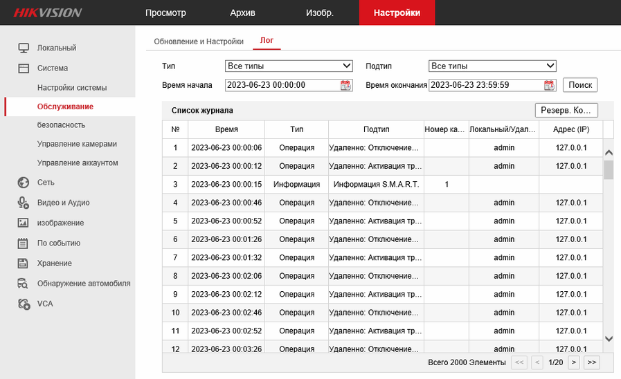Image resolution: width=621 pixels, height=379 pixels.
Task: Switch to Просмотр tab
Action: [165, 12]
